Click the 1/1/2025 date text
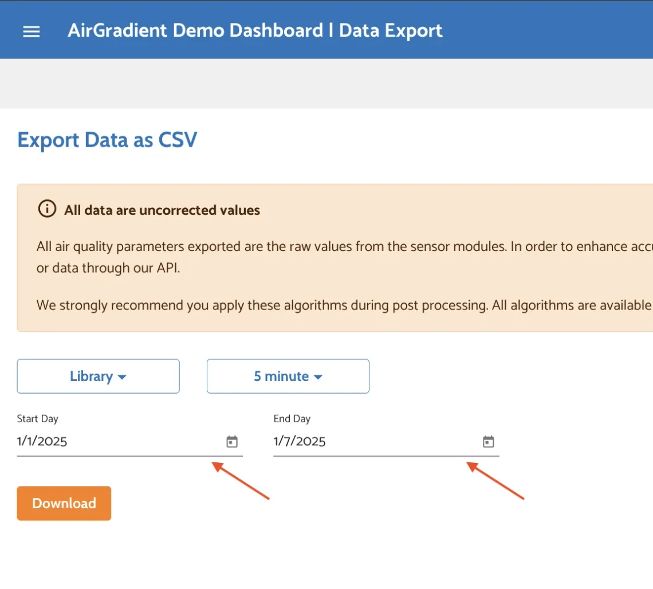 pos(42,441)
